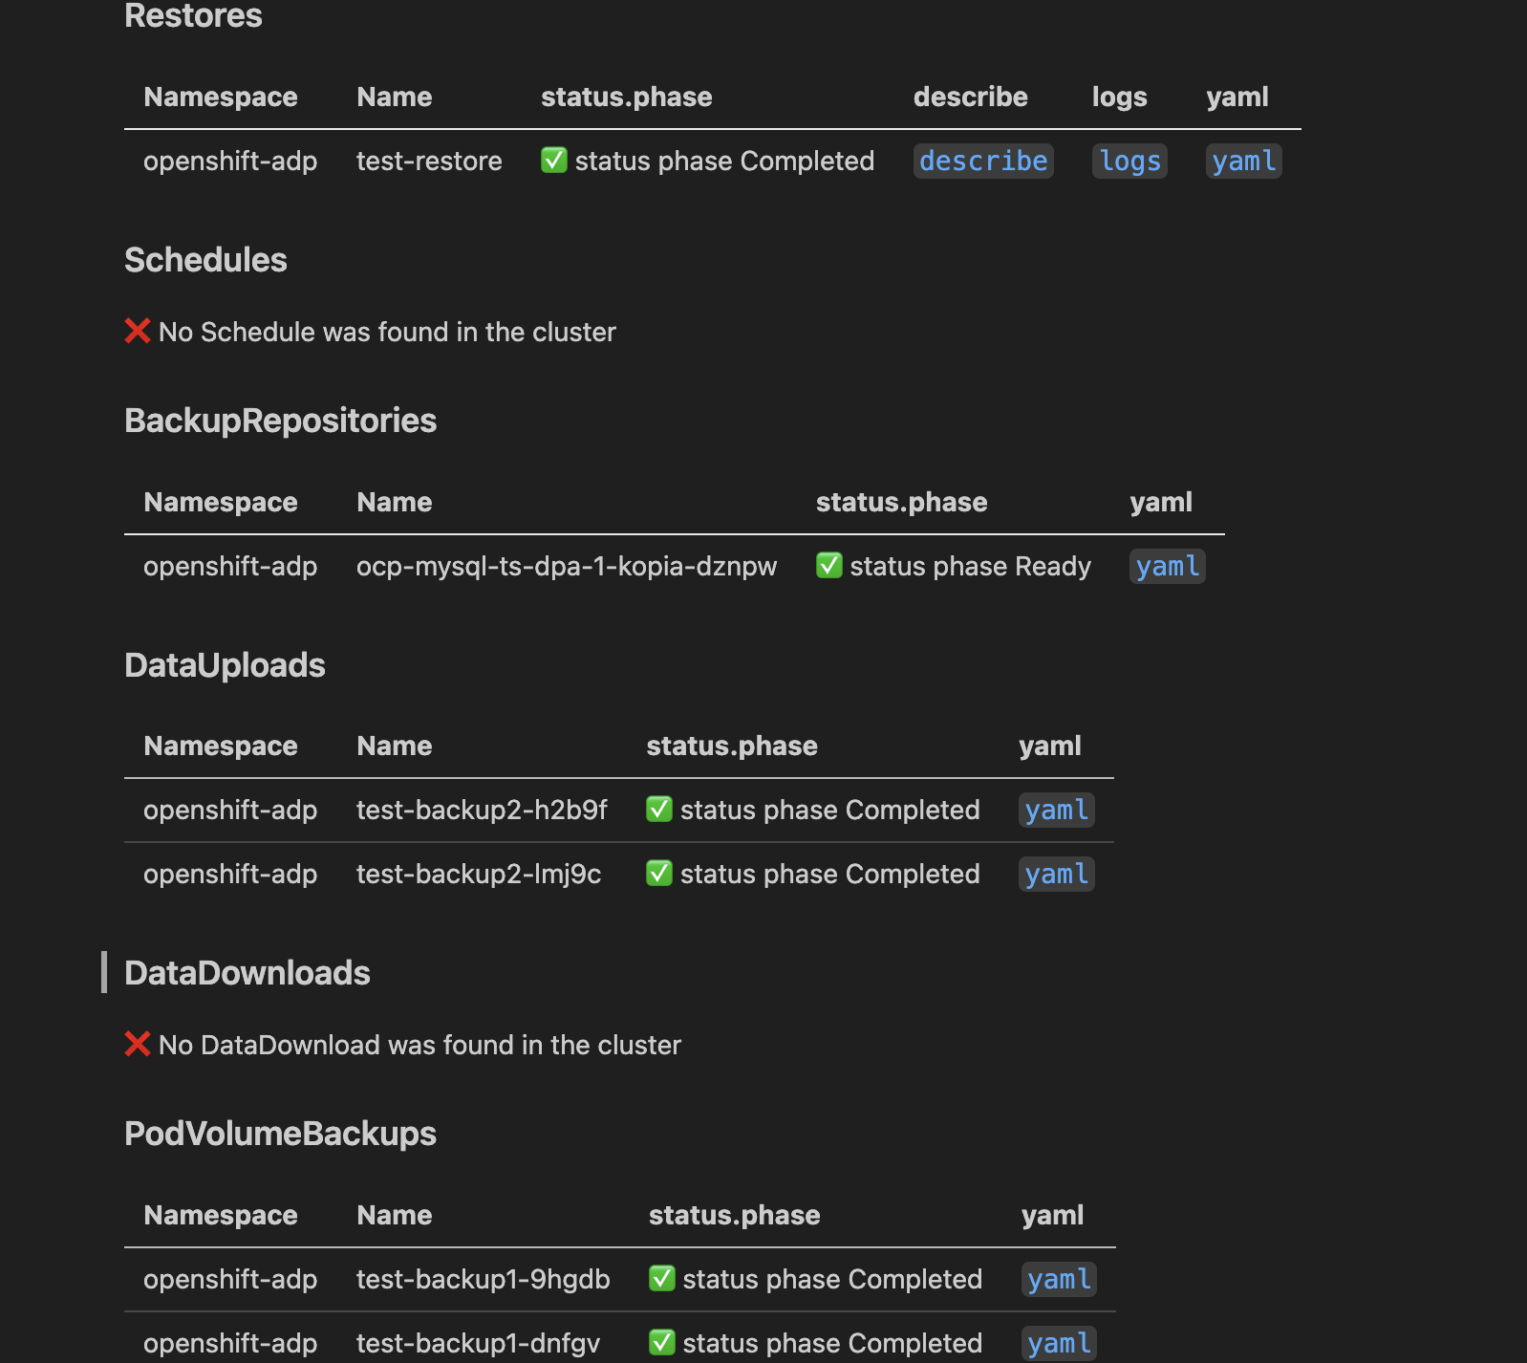Open yaml for test-backup2-h2b9f DataUpload
Screen dimensions: 1527x1363
coord(1056,810)
